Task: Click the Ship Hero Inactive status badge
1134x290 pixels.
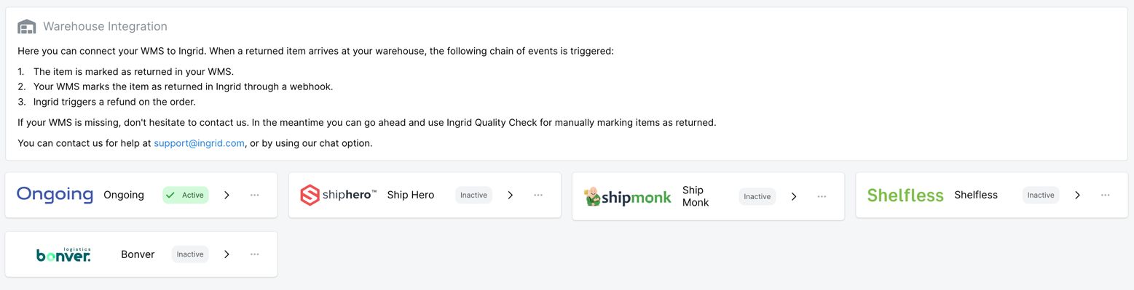Action: (473, 195)
